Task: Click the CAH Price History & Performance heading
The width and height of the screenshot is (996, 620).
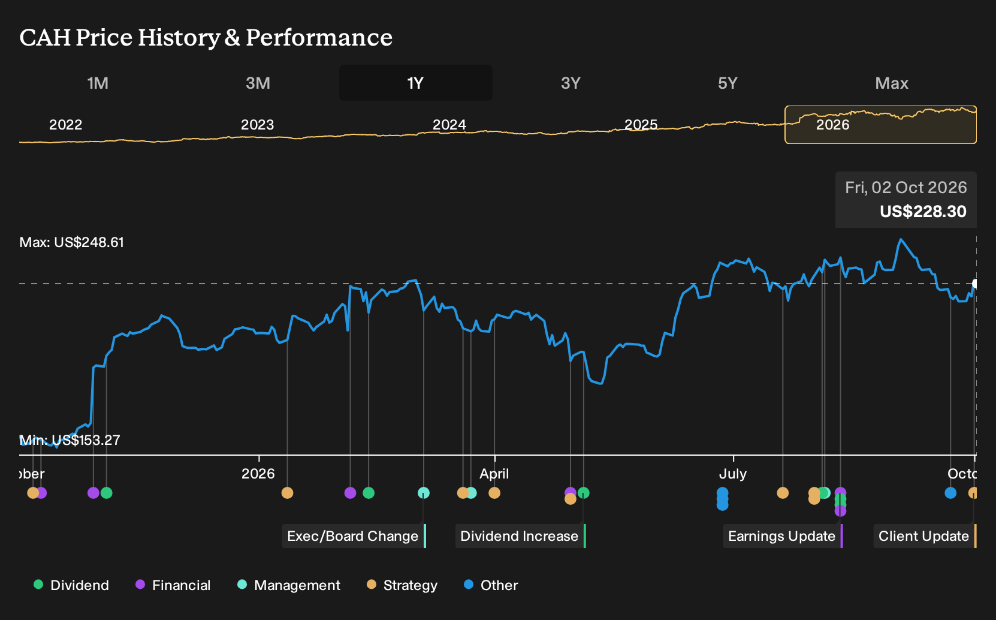Action: pos(206,37)
